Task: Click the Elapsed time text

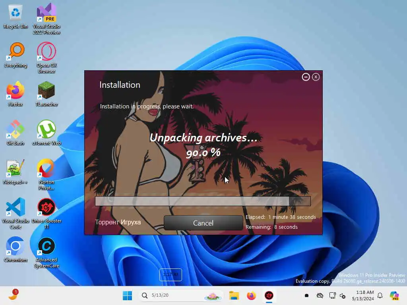Action: 281,217
